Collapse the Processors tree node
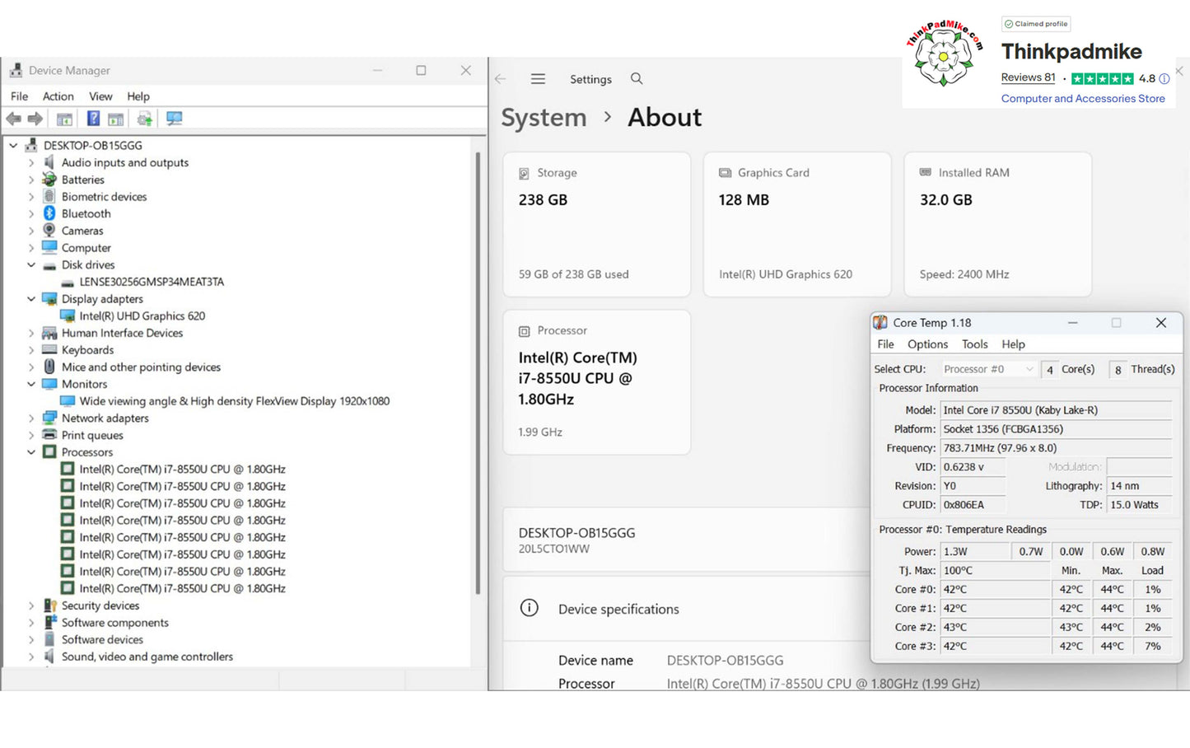This screenshot has width=1190, height=748. pos(31,452)
